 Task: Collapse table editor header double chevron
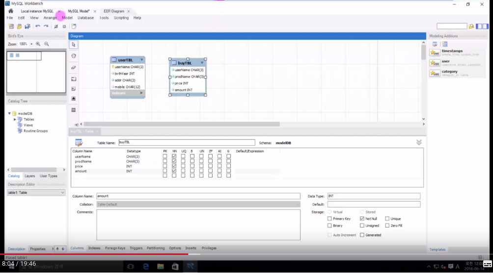tap(419, 143)
